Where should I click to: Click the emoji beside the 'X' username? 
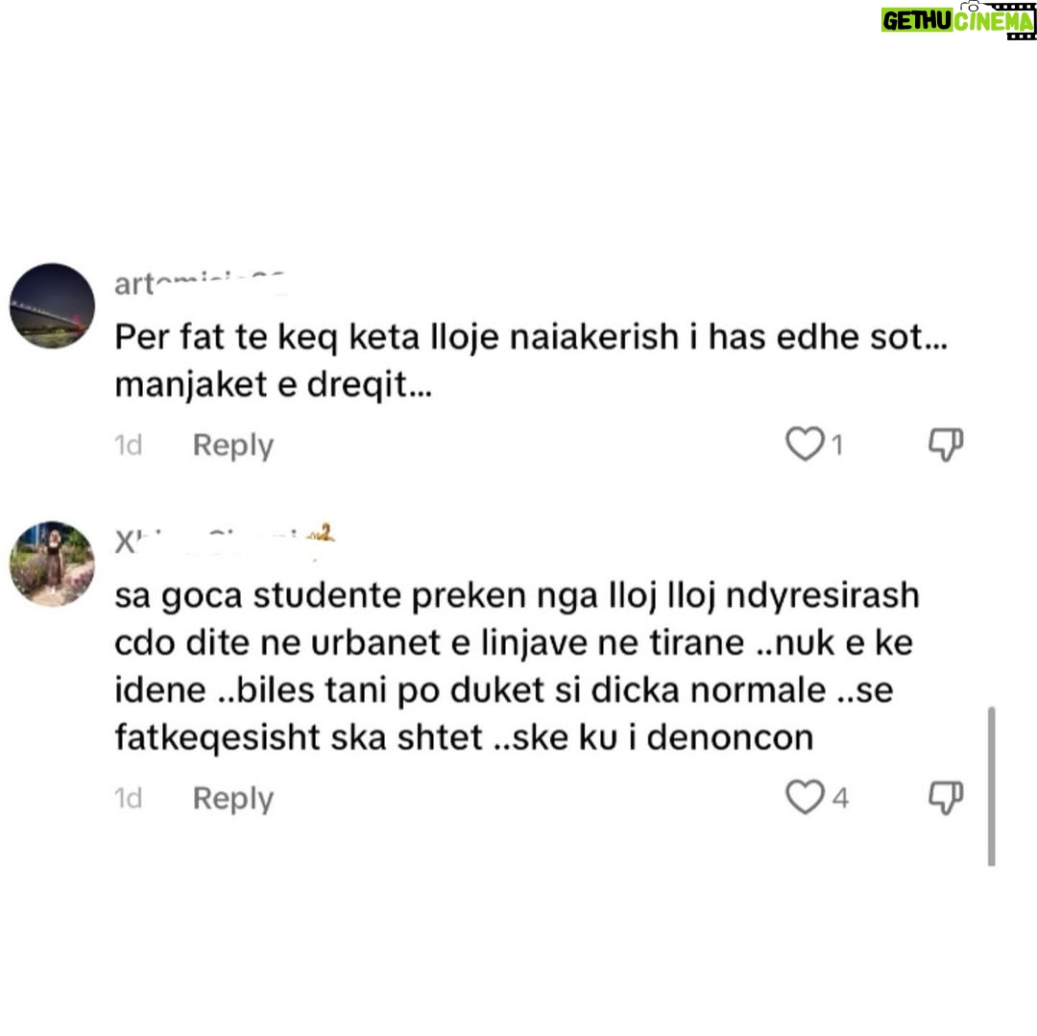[322, 534]
